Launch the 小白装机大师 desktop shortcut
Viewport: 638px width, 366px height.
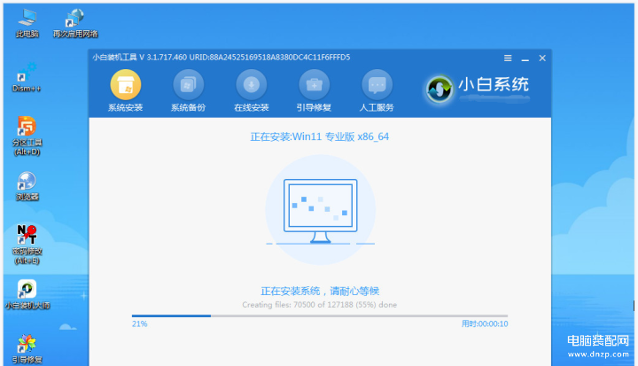[27, 294]
